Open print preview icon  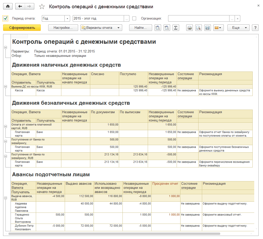coord(198,28)
